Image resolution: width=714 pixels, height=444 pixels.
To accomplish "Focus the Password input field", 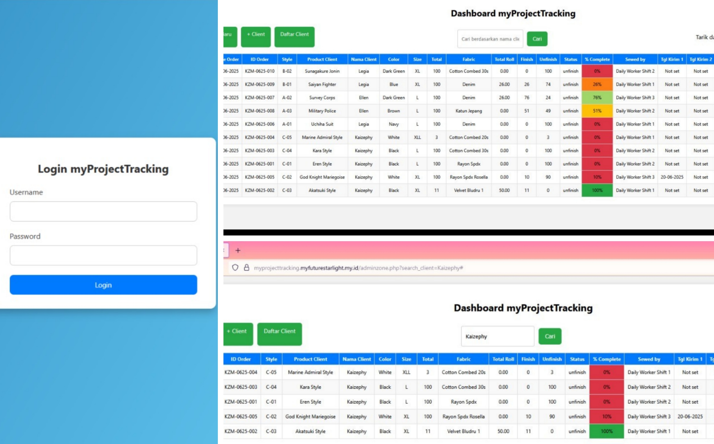I will tap(103, 256).
